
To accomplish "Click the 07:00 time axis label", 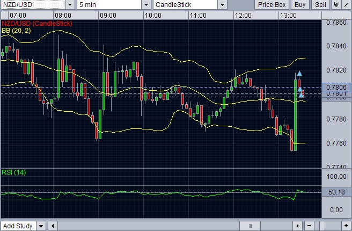I will [18, 16].
